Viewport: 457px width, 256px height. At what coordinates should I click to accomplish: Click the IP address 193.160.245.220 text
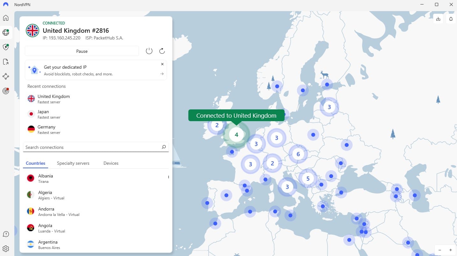(x=62, y=38)
